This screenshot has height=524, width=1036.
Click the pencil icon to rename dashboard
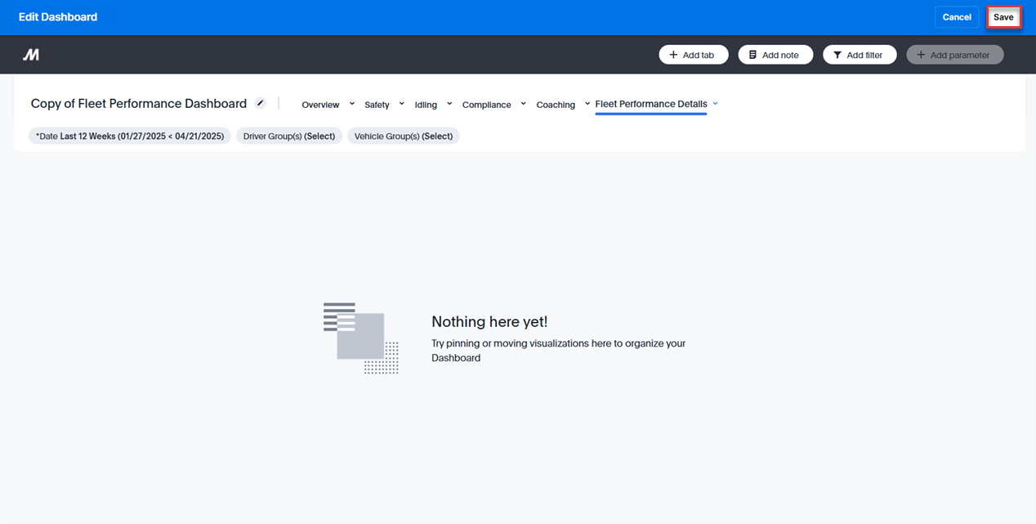point(260,103)
